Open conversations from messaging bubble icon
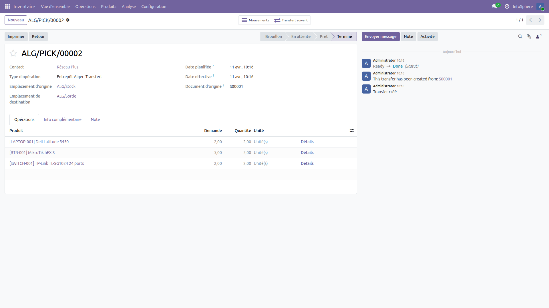Viewport: 549px width, 308px height. (x=495, y=6)
